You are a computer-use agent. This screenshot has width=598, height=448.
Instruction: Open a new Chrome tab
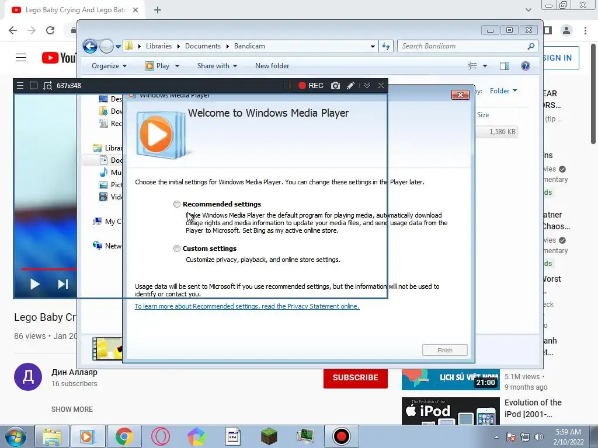(158, 10)
